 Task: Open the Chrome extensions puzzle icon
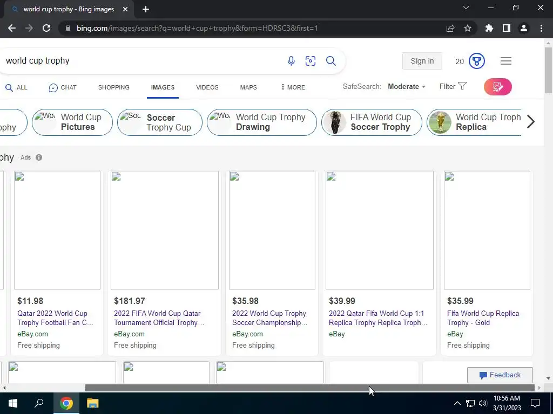[489, 28]
